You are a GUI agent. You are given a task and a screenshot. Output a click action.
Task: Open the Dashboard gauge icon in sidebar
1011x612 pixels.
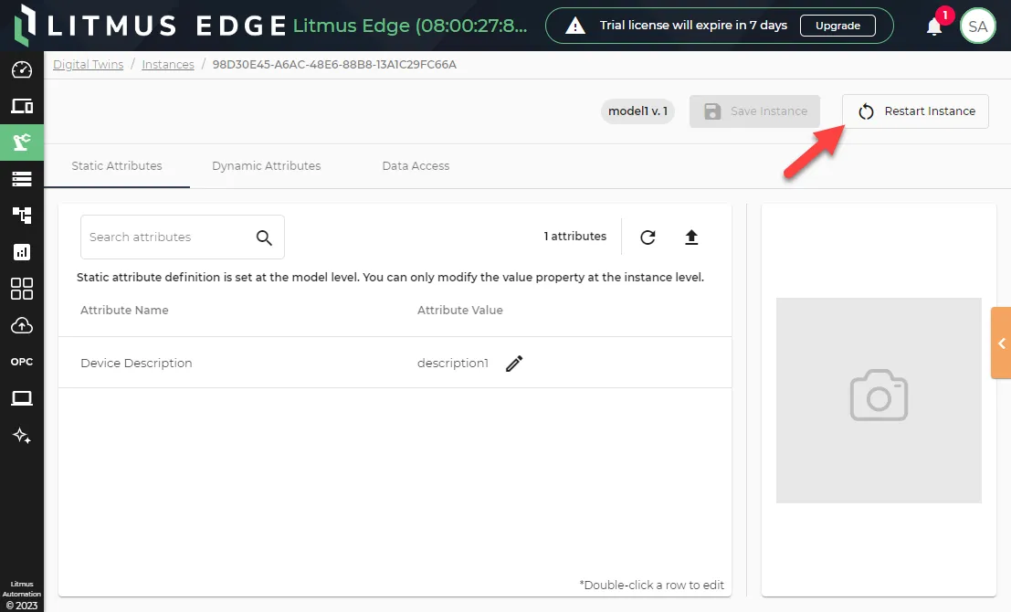coord(22,69)
